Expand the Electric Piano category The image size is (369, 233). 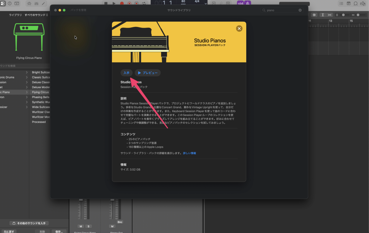(14, 92)
